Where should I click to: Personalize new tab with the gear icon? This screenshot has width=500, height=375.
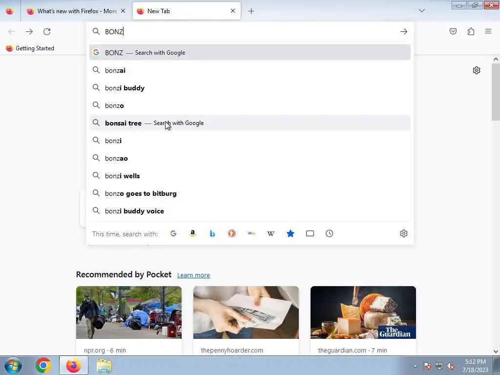(x=477, y=70)
